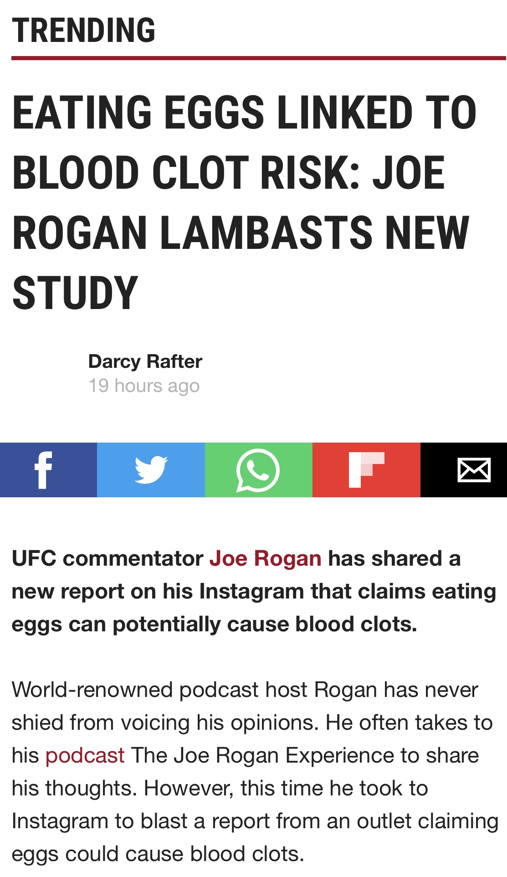Tap the 19 hours ago timestamp
This screenshot has height=877, width=507.
click(x=144, y=386)
